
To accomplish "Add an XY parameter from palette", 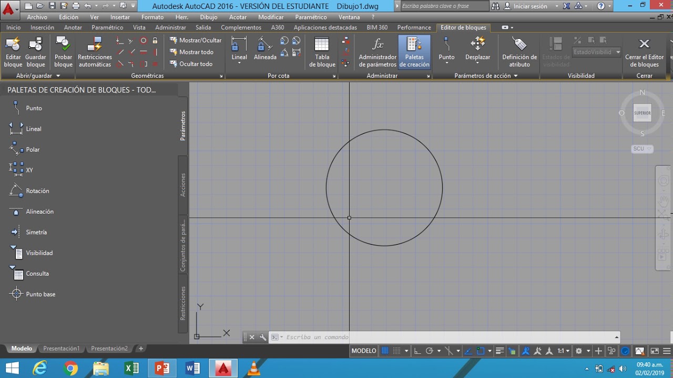I will coord(21,170).
